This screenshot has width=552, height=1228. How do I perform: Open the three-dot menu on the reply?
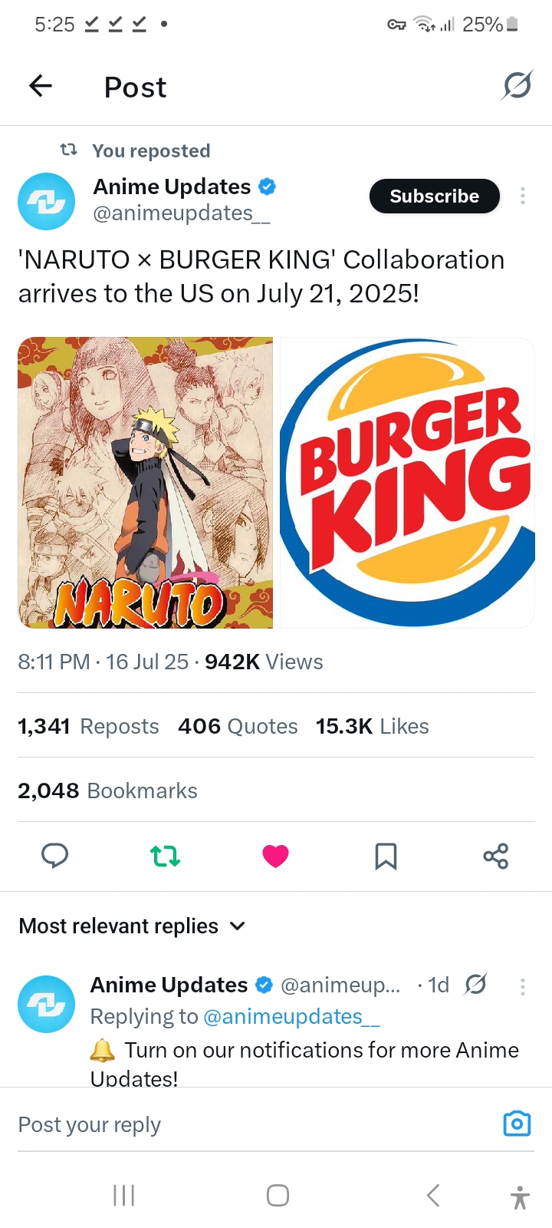(x=523, y=986)
